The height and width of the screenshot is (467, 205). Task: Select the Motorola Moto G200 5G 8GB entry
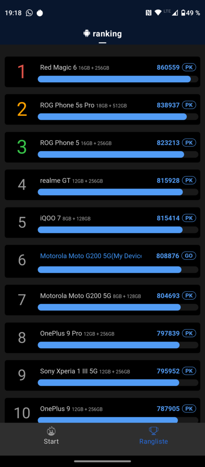103,300
